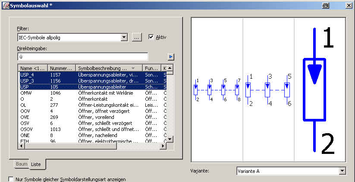Sort by the Name column header

click(33, 68)
